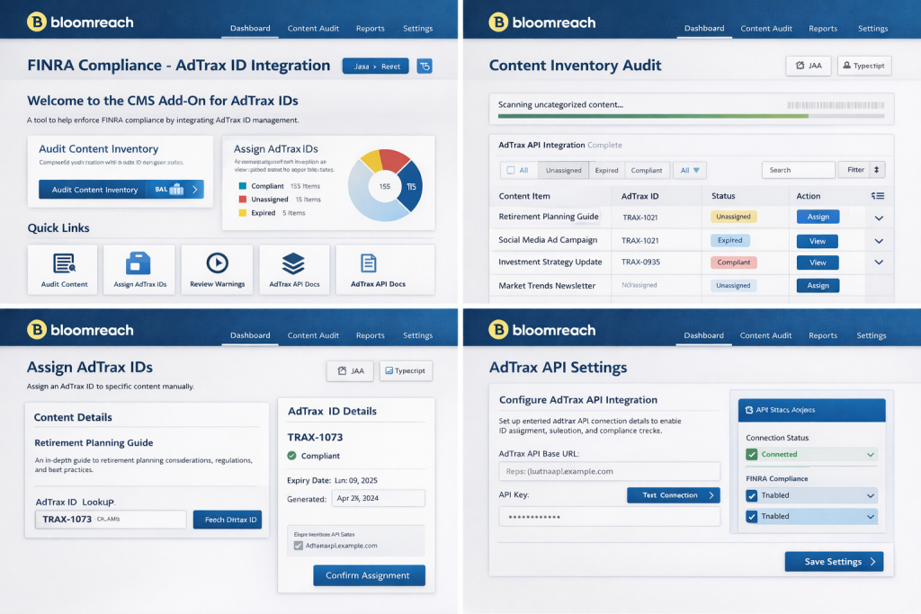Open AdTrax API Docs stacked layers icon
Image resolution: width=921 pixels, height=614 pixels.
click(293, 263)
